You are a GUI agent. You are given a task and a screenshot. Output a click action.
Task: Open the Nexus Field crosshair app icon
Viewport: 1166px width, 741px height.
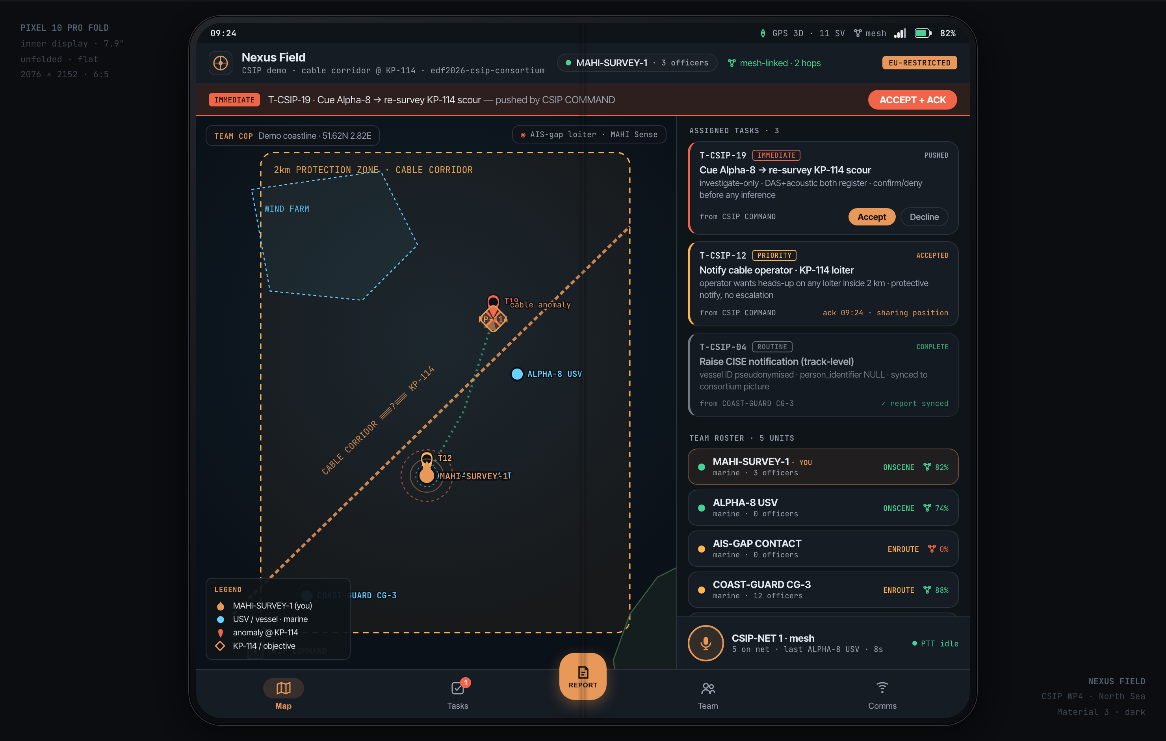pos(220,63)
